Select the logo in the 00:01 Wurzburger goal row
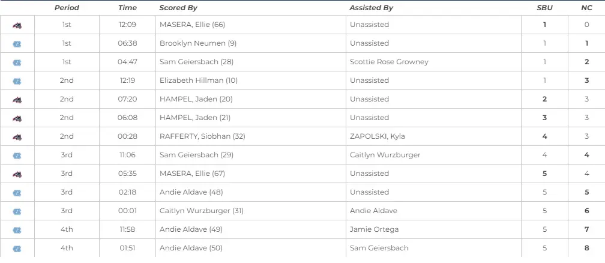This screenshot has height=263, width=605. [17, 211]
